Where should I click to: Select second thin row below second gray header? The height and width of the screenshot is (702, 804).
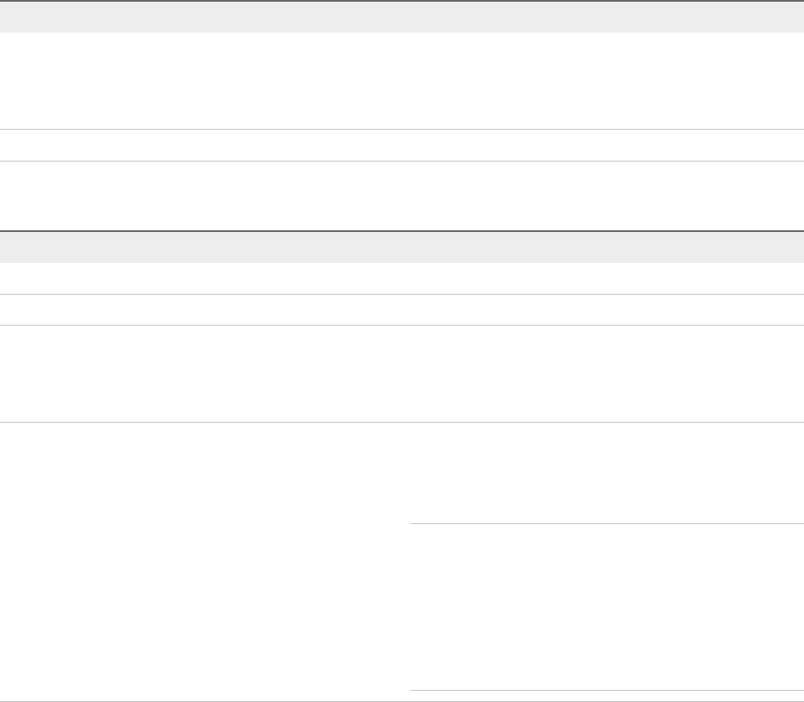pyautogui.click(x=402, y=309)
